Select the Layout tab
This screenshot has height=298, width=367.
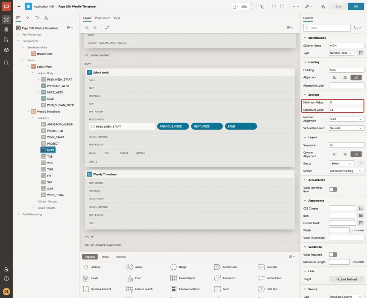tap(87, 18)
